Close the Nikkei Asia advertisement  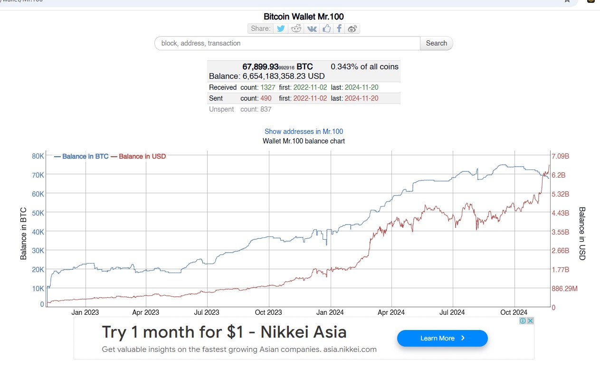coord(530,321)
